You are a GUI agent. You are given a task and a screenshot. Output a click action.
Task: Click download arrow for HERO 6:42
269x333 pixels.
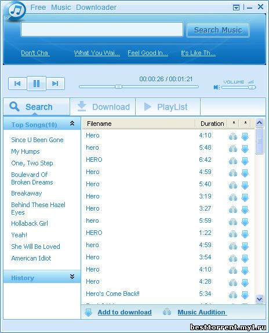click(245, 161)
